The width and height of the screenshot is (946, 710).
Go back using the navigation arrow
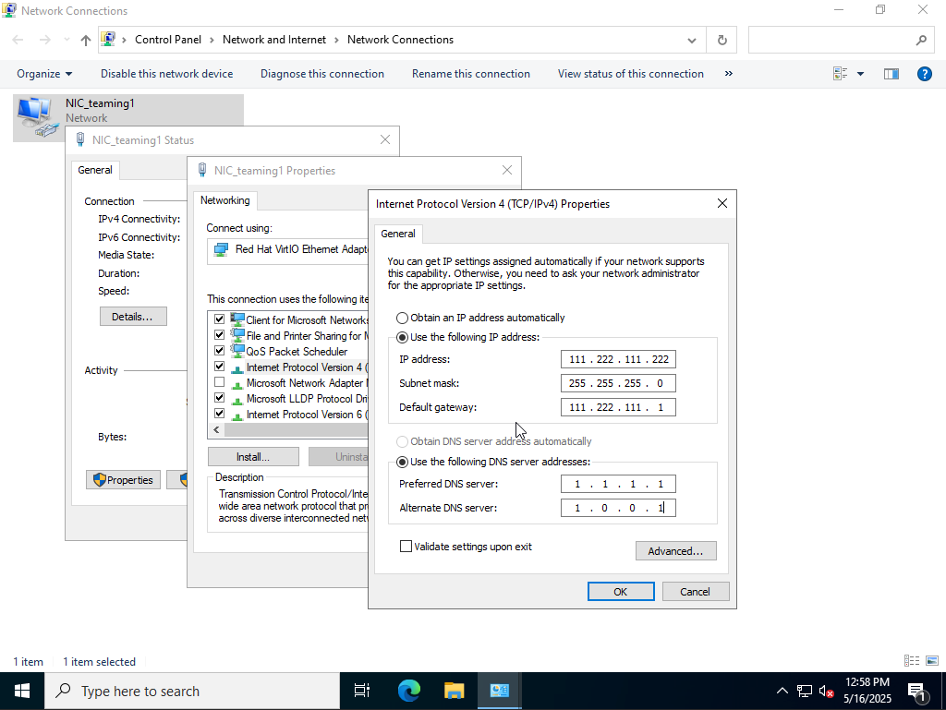click(x=17, y=40)
